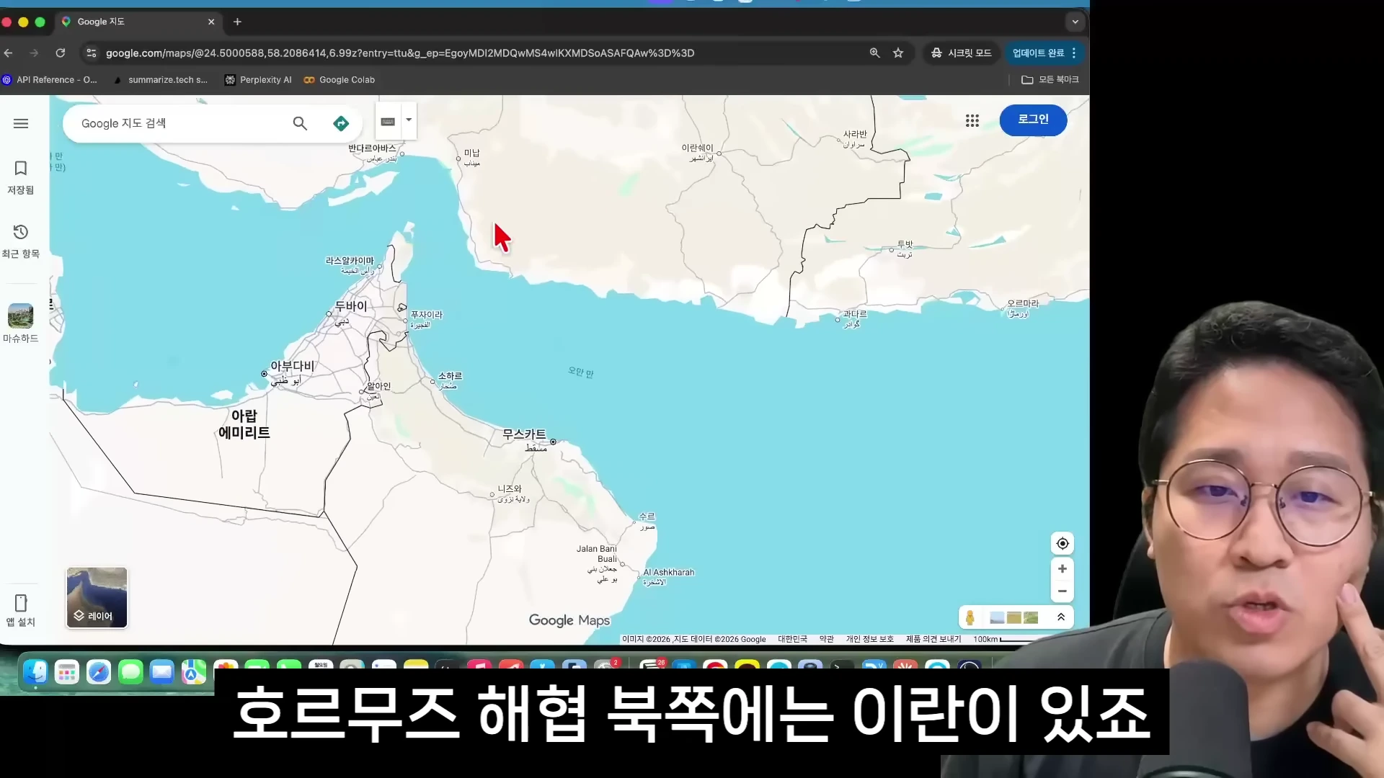Click the keyboard input tool icon
Viewport: 1384px width, 778px height.
(388, 121)
